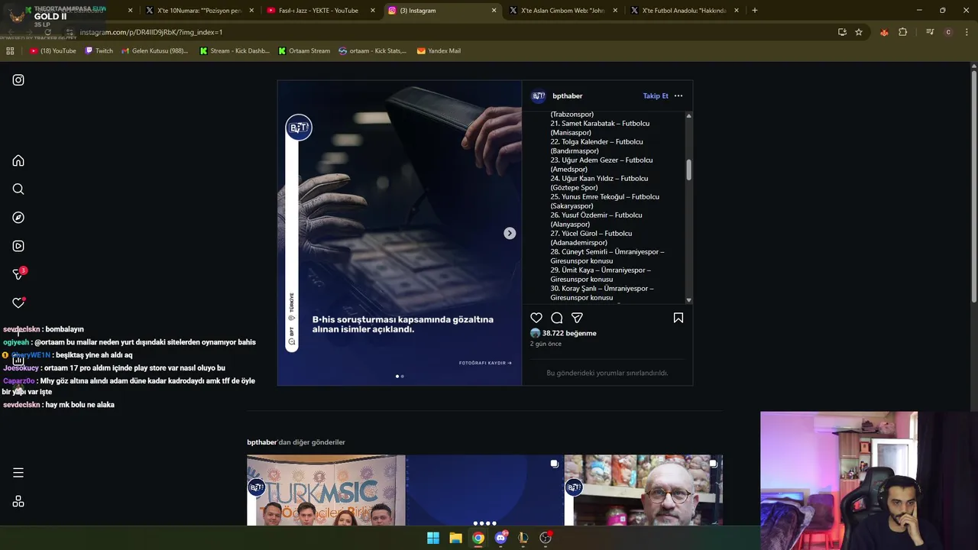
Task: Open Twitch bookmark
Action: 99,51
